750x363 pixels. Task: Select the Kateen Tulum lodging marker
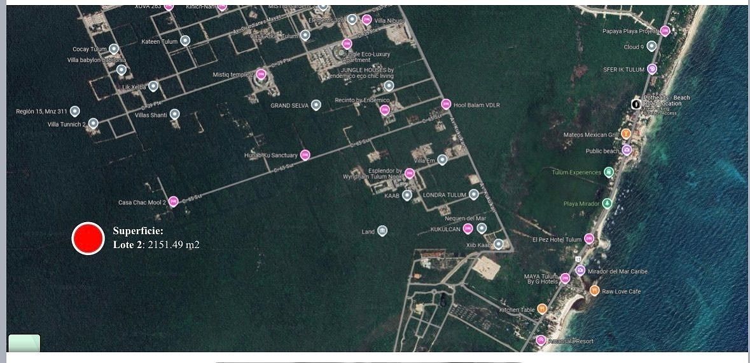click(185, 41)
